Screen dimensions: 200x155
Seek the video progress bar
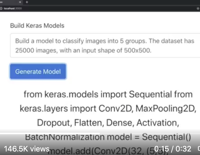point(100,133)
